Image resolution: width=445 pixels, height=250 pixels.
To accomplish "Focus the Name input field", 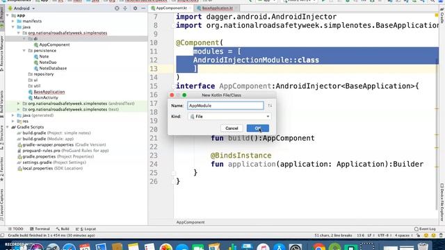I will [x=225, y=106].
